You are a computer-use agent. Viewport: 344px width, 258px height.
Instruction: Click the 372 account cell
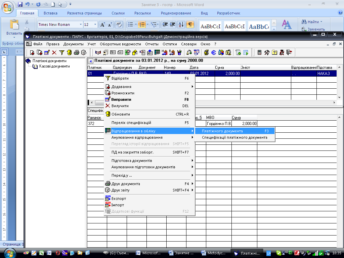(96, 124)
